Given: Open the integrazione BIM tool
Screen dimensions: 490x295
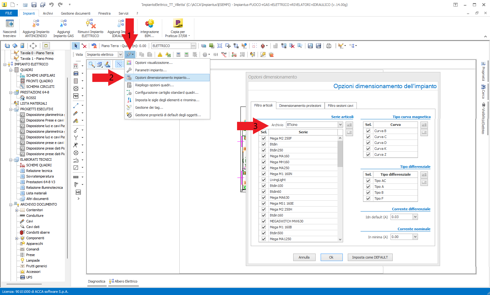Looking at the screenshot, I should pyautogui.click(x=149, y=24).
